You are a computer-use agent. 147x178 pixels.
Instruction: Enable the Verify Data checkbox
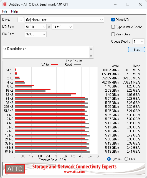tap(113, 34)
